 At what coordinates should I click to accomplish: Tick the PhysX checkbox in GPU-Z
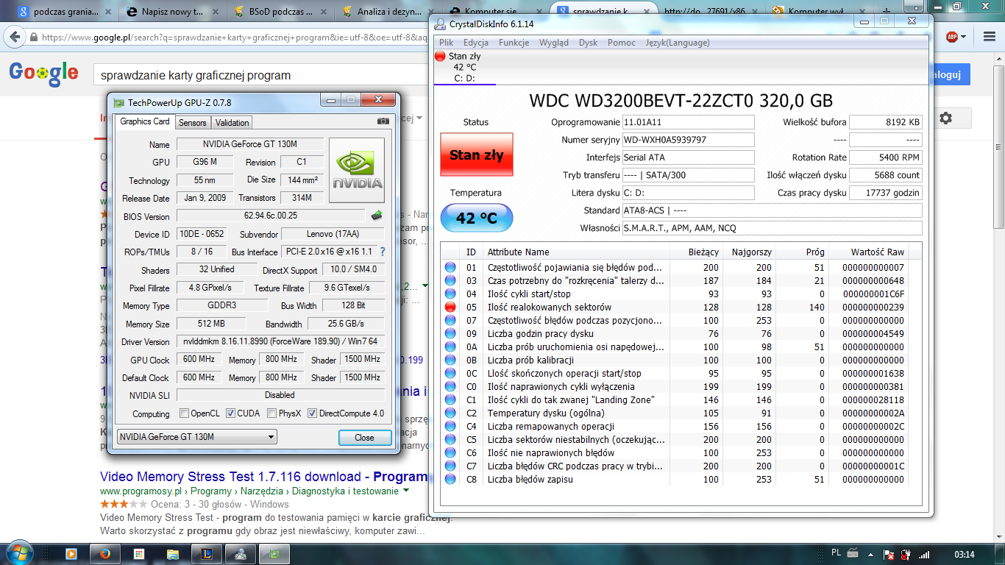(x=271, y=413)
